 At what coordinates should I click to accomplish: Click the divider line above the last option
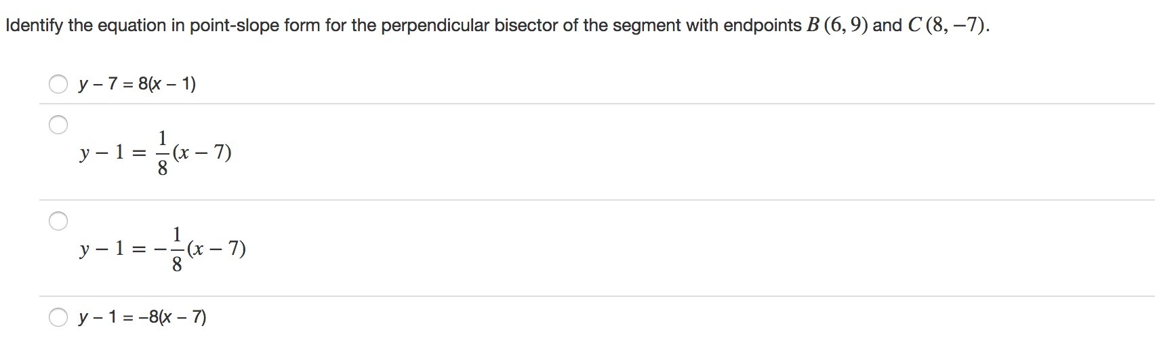[x=596, y=296]
